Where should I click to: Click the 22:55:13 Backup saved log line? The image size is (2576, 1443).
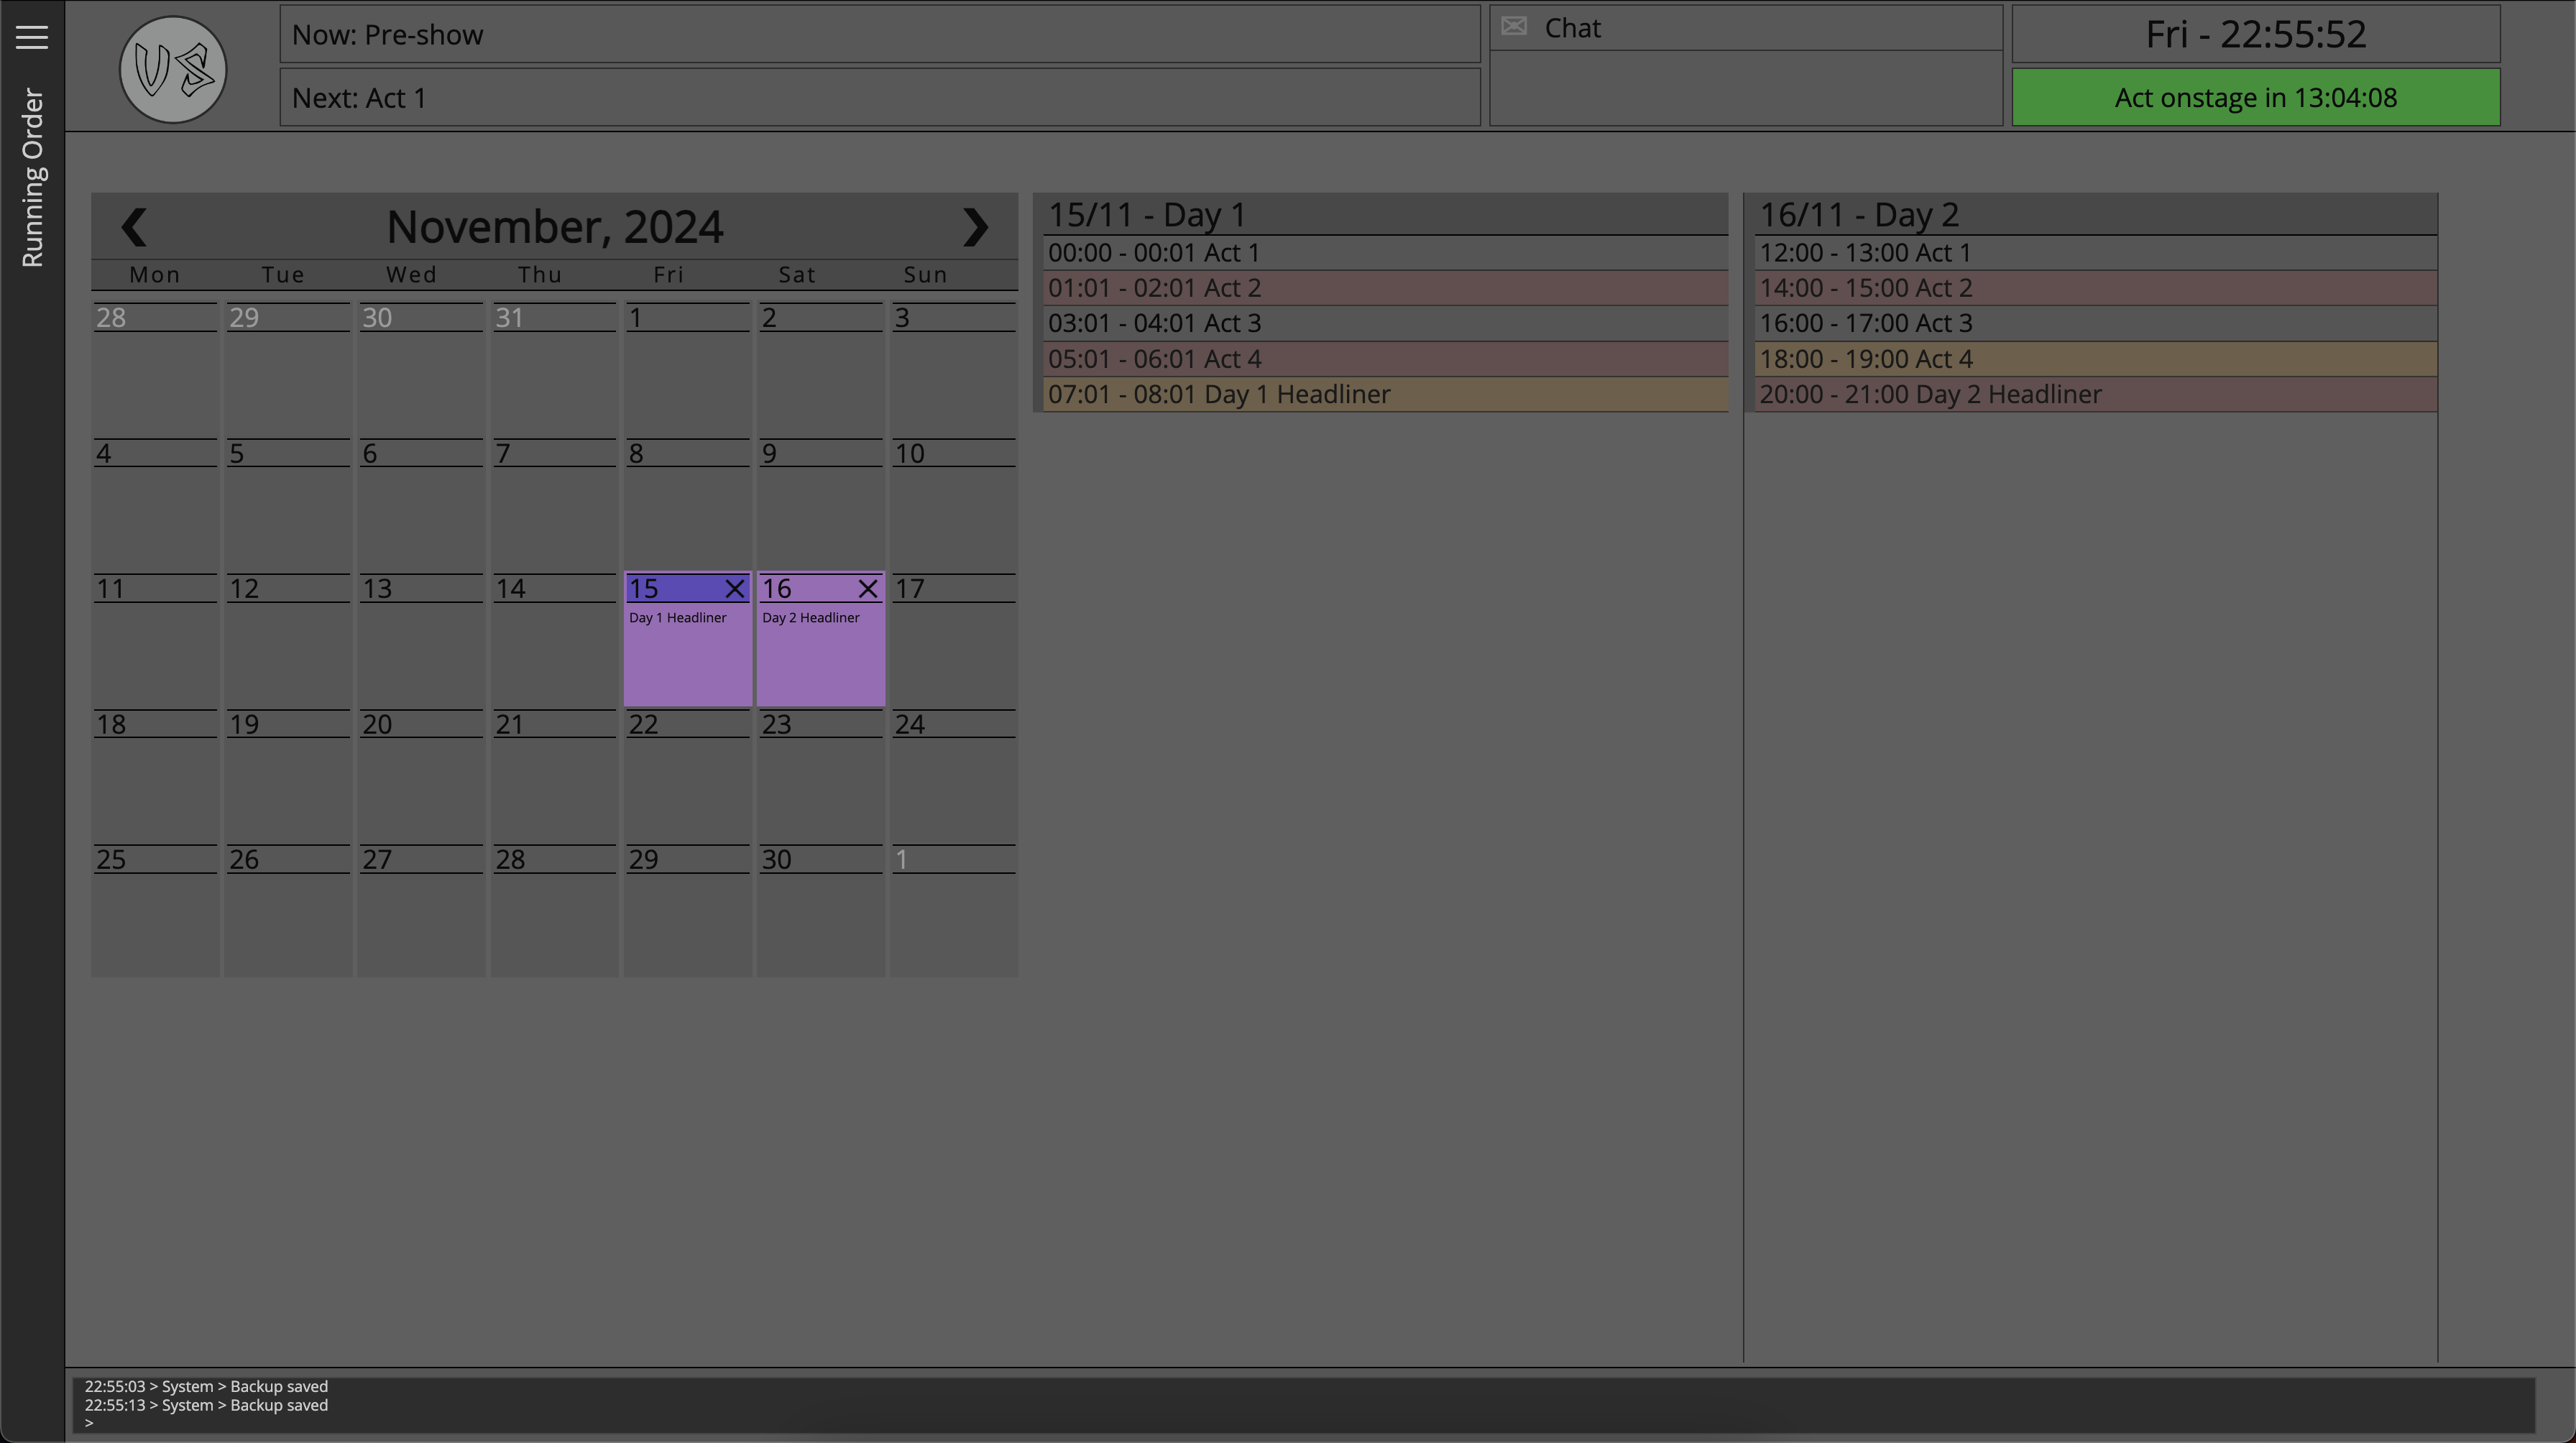point(206,1405)
